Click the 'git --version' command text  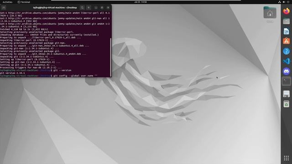pos(62,70)
